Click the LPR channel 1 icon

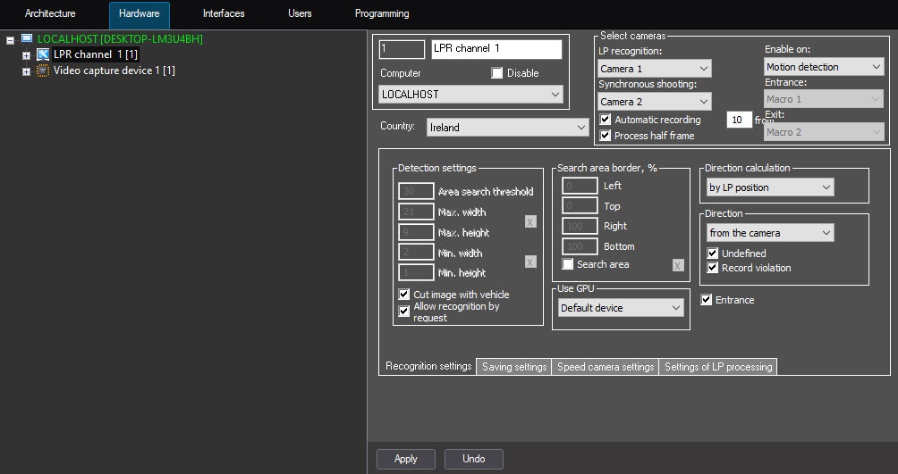coord(43,55)
